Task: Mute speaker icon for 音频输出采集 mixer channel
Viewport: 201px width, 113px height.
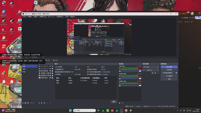Action: pyautogui.click(x=120, y=79)
